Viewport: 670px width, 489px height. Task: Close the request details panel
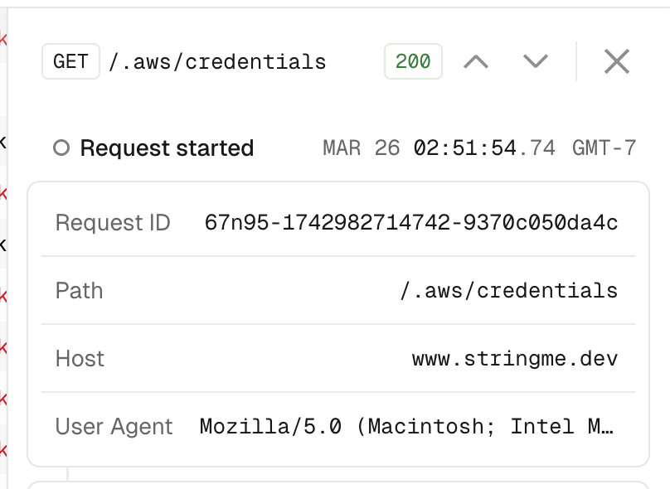617,61
